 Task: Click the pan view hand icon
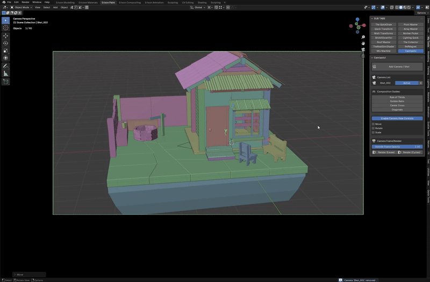point(363,44)
